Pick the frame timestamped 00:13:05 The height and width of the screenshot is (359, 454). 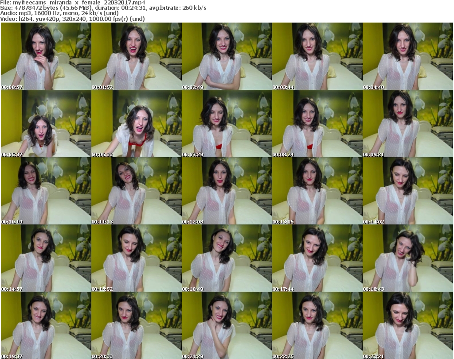317,191
